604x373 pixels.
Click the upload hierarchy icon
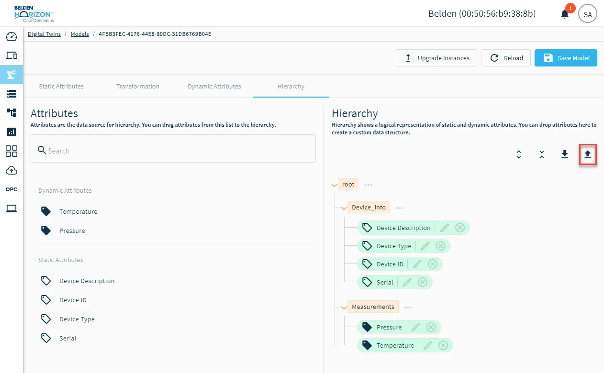(588, 154)
